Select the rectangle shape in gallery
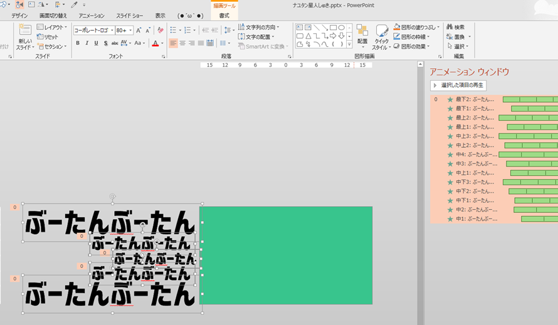 [333, 28]
